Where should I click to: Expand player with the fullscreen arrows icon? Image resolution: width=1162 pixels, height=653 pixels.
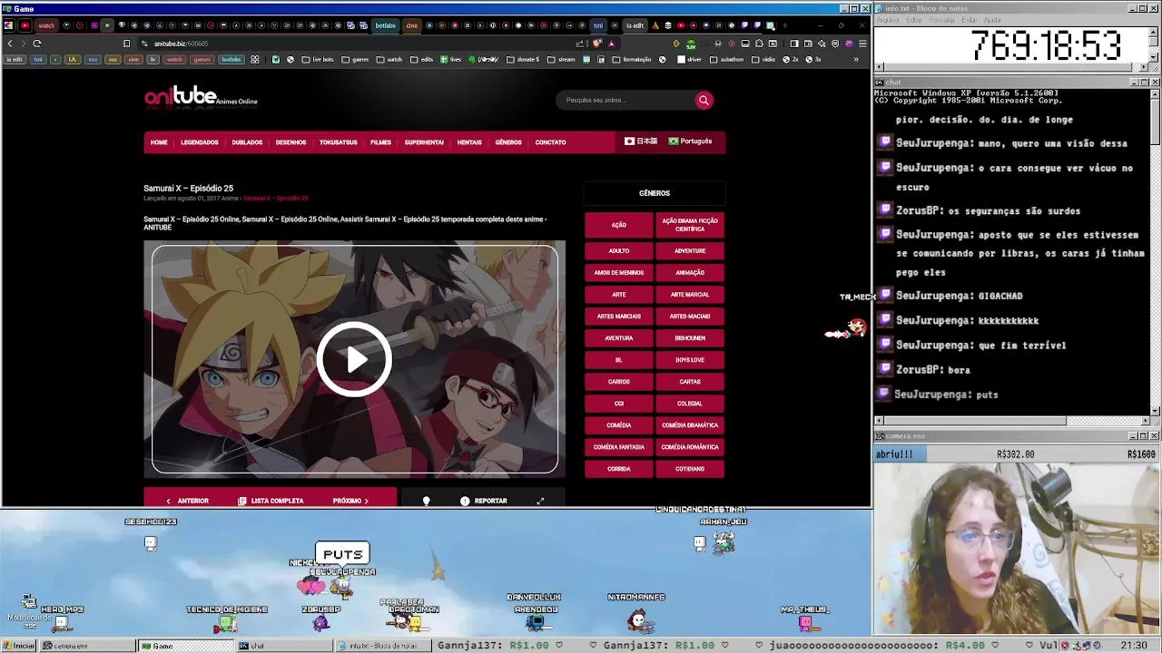click(x=540, y=501)
